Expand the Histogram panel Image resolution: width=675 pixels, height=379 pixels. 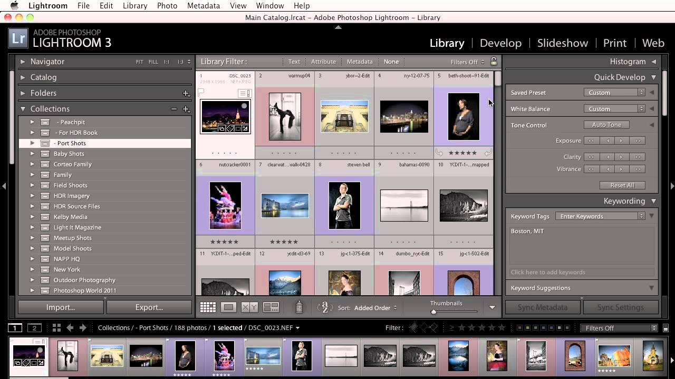click(653, 62)
